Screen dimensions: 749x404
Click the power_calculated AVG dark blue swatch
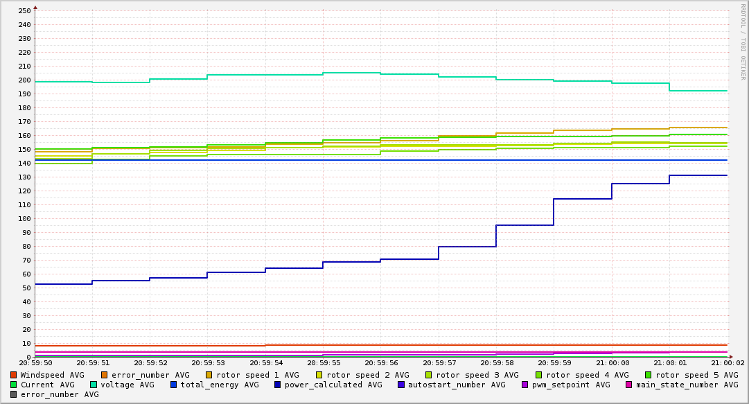(278, 385)
